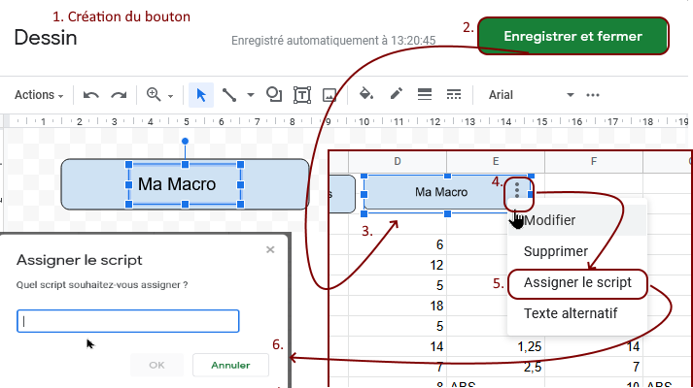Open the line type dropdown arrow
Viewport: 693px width, 388px height.
coord(251,95)
